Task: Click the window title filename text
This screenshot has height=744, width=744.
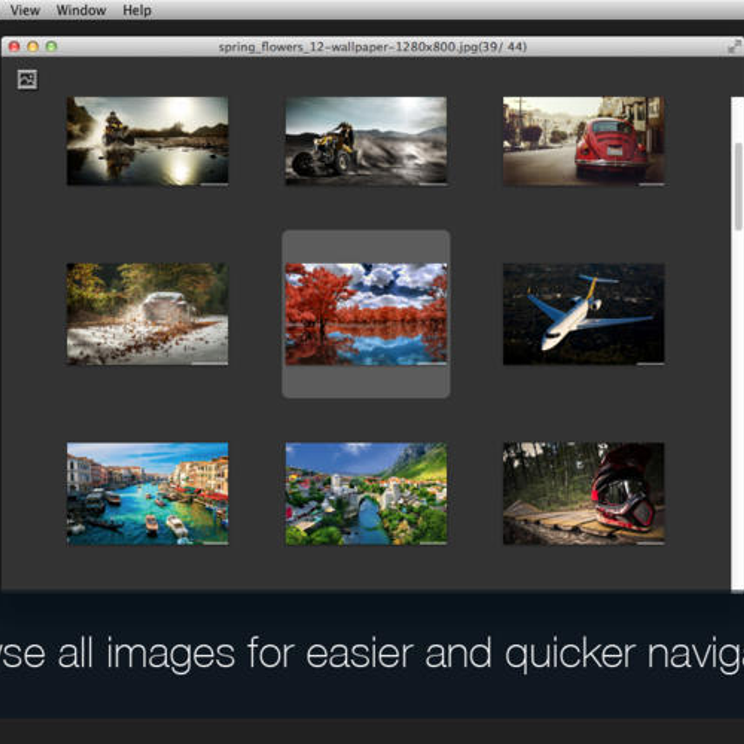Action: (372, 47)
